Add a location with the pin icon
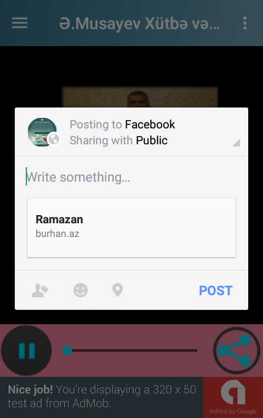 point(117,290)
